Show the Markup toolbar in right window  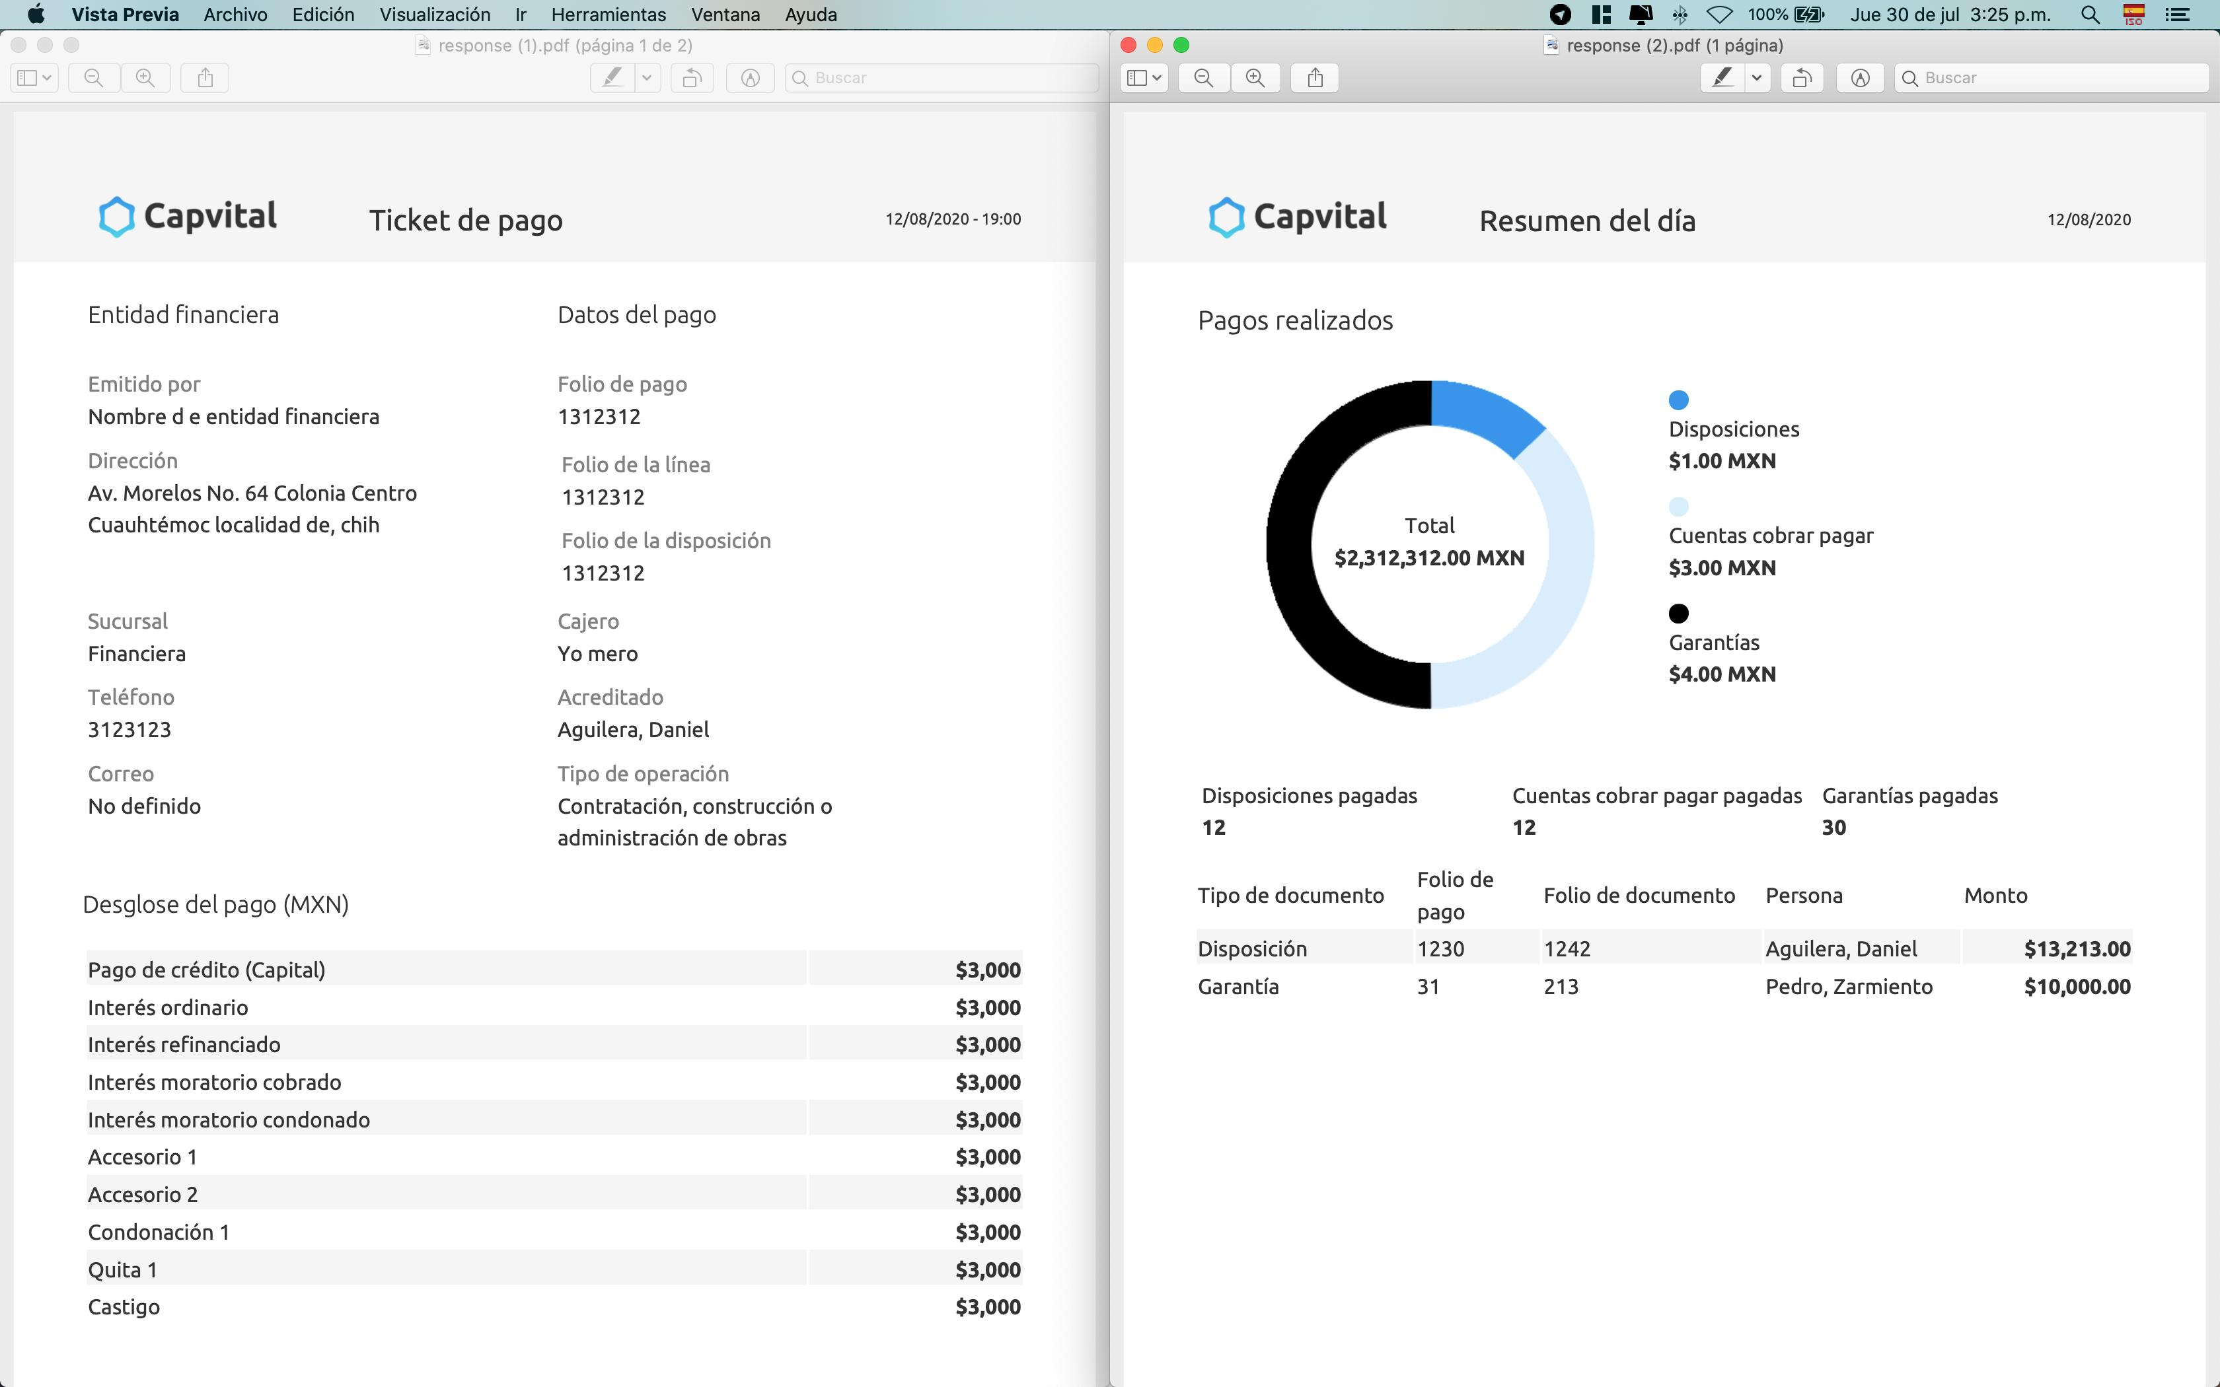[x=1859, y=78]
